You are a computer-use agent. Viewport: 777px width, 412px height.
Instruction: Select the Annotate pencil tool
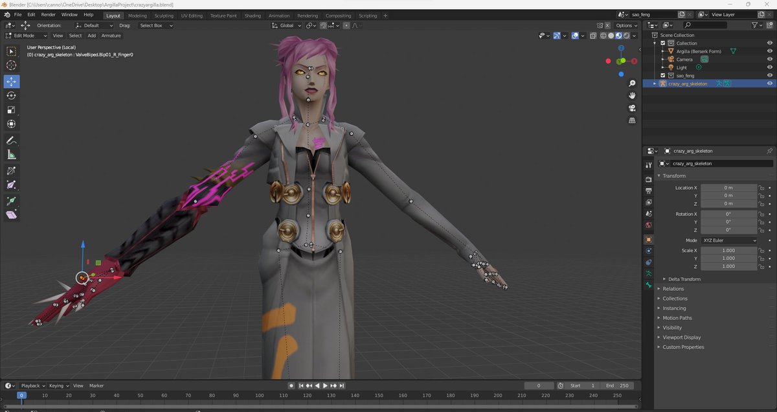[x=12, y=141]
